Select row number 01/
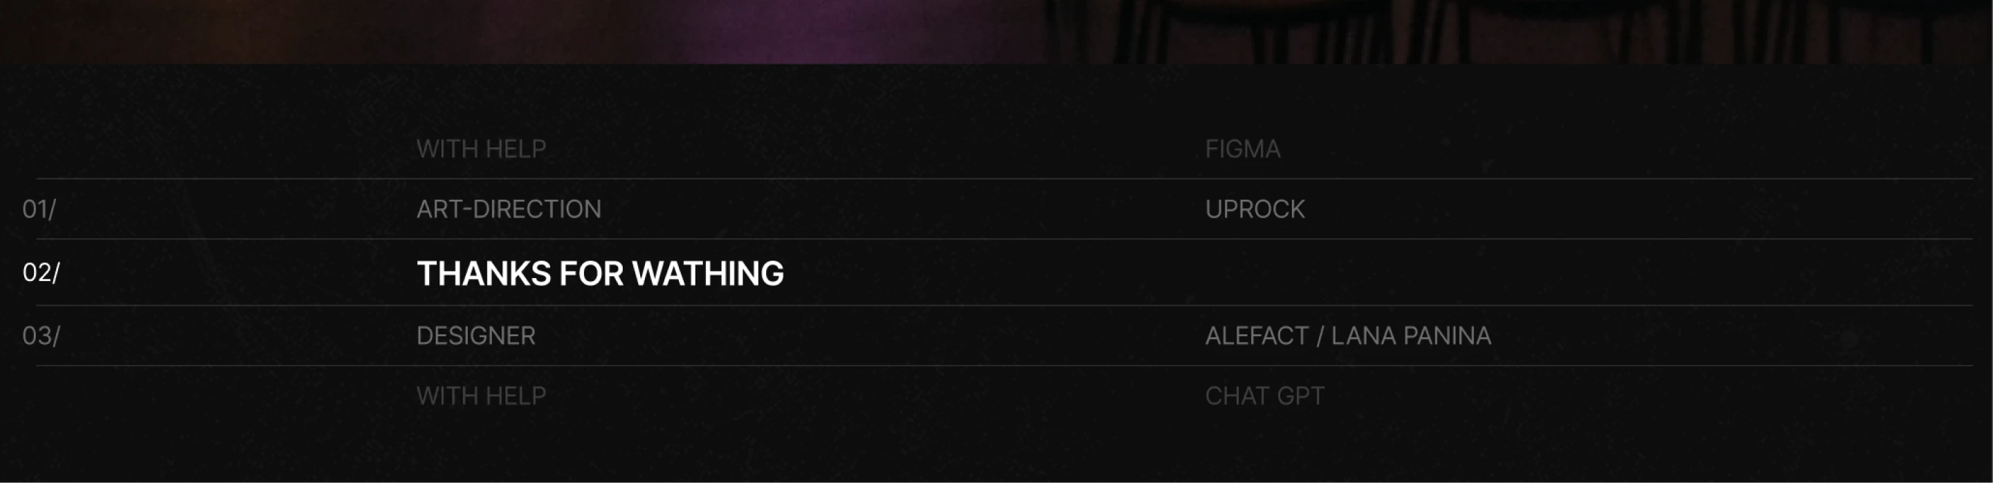1993x483 pixels. [x=39, y=209]
